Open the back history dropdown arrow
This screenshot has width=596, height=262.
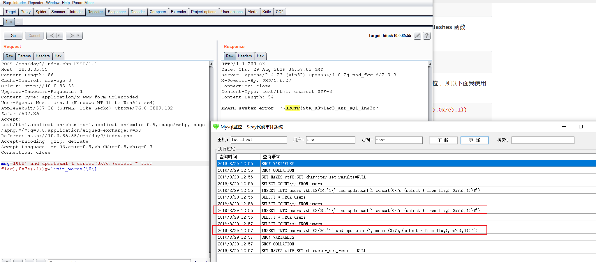pyautogui.click(x=59, y=36)
